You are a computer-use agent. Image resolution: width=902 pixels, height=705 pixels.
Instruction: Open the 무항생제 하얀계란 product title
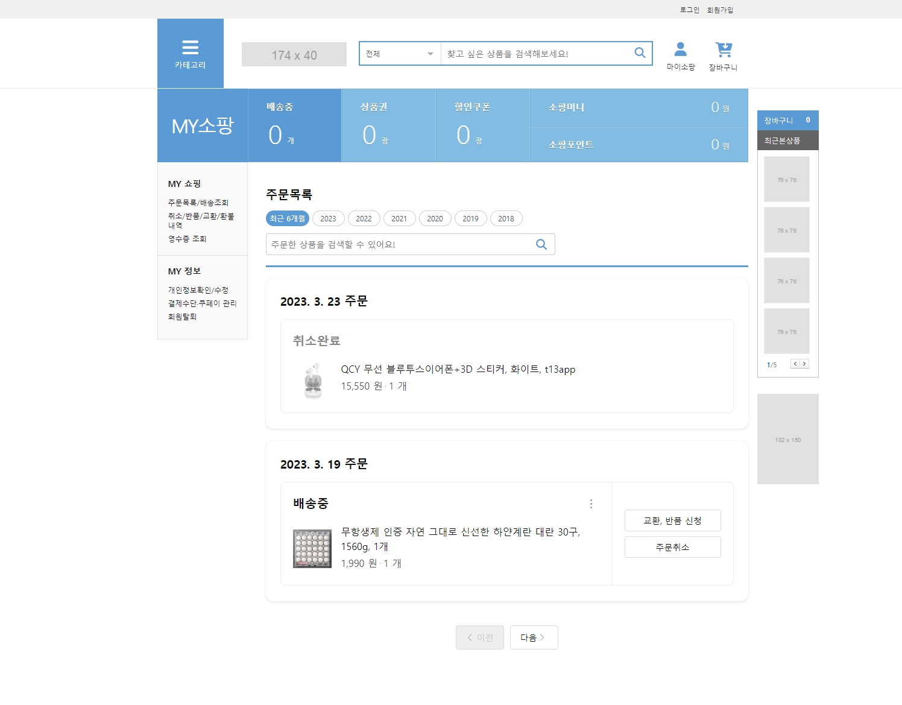pos(461,539)
